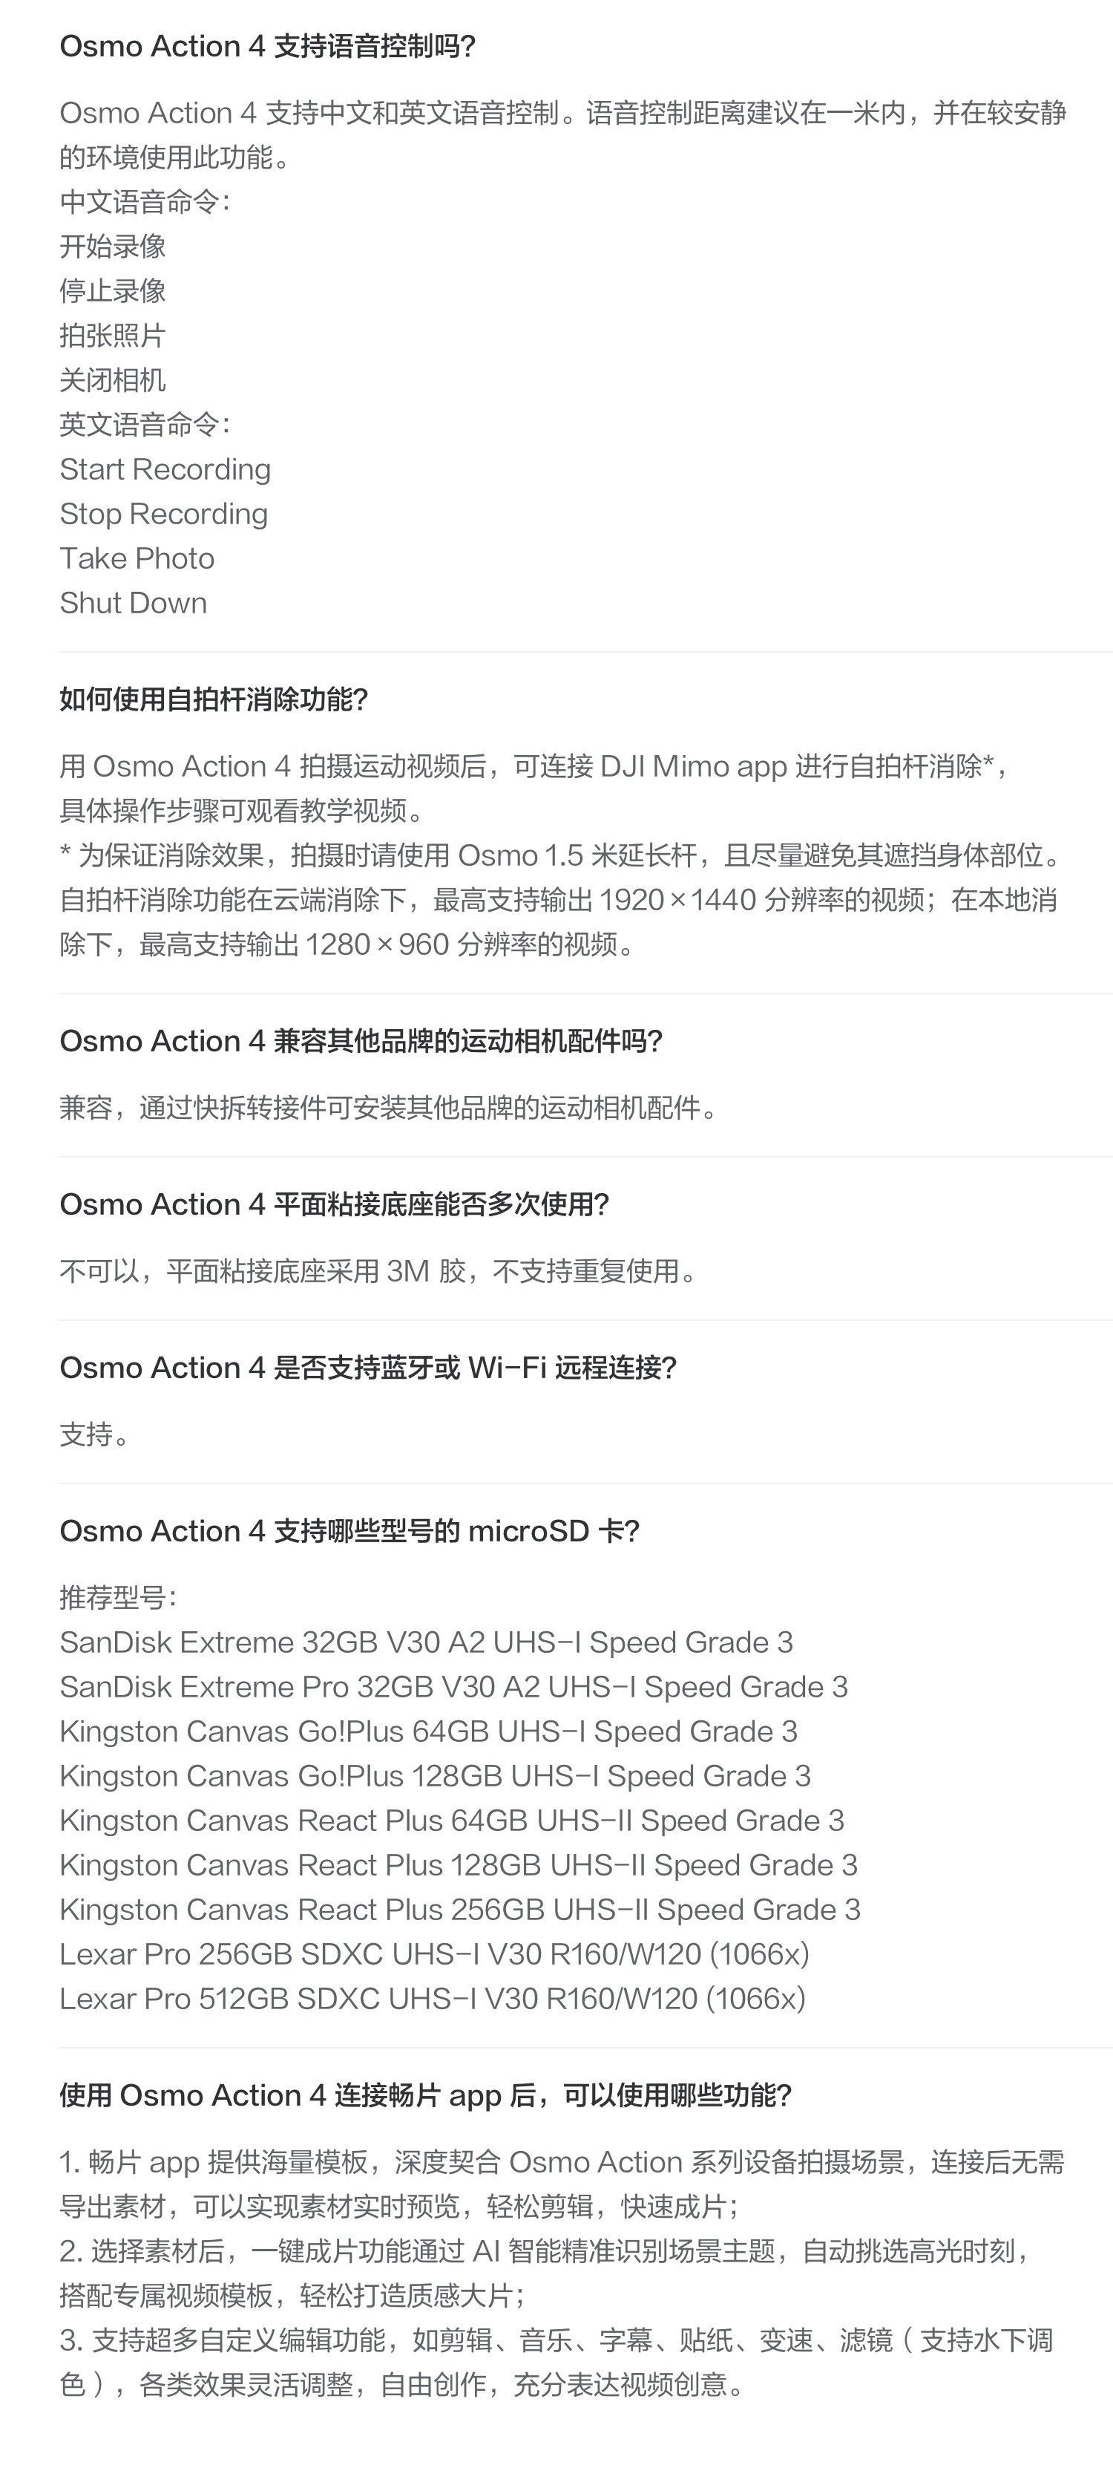
Task: Click the answer mentioning DJI Mimo app
Action: click(x=533, y=766)
